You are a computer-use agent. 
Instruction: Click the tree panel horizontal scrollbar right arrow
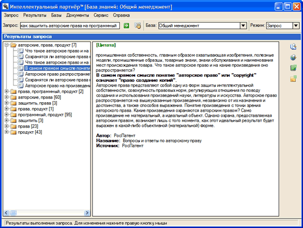click(87, 212)
